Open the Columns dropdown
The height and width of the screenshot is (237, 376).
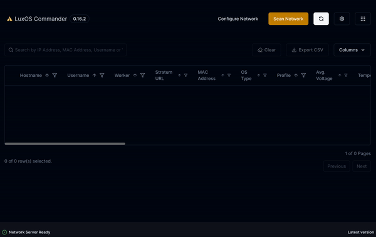(x=352, y=50)
